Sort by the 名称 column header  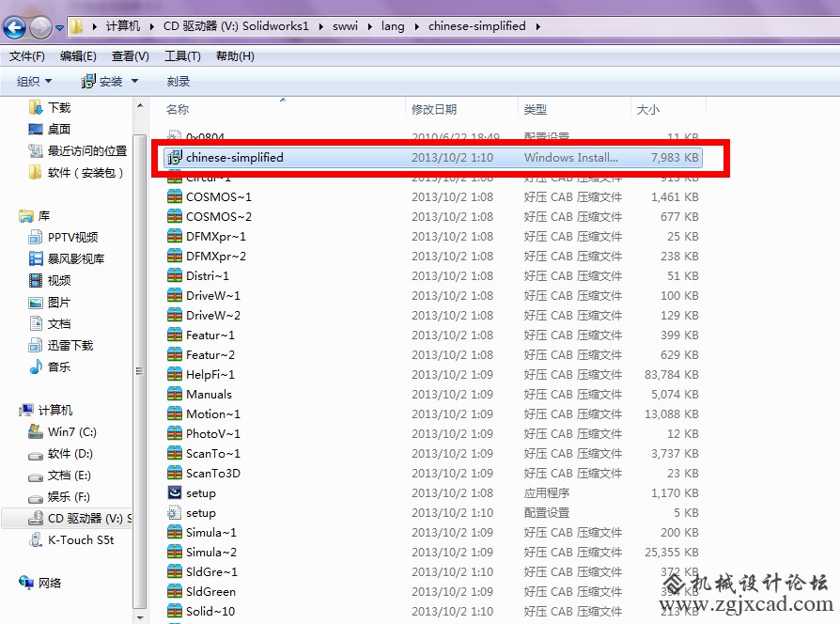pos(178,110)
